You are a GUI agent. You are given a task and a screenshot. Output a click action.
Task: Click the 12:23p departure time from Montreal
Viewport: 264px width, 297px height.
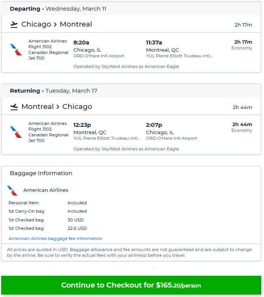82,125
